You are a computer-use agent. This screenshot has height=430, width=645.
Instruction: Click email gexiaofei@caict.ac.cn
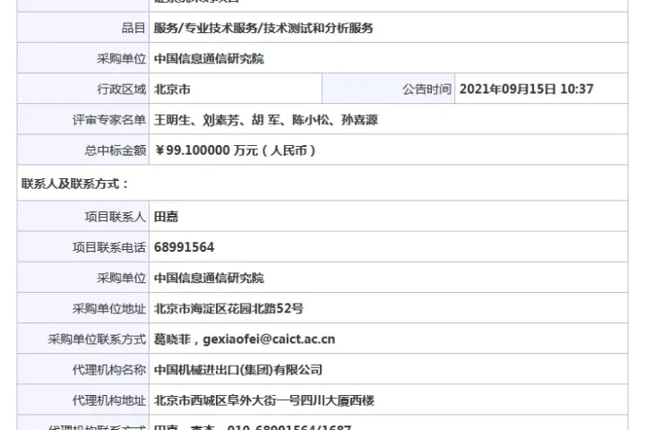(269, 340)
